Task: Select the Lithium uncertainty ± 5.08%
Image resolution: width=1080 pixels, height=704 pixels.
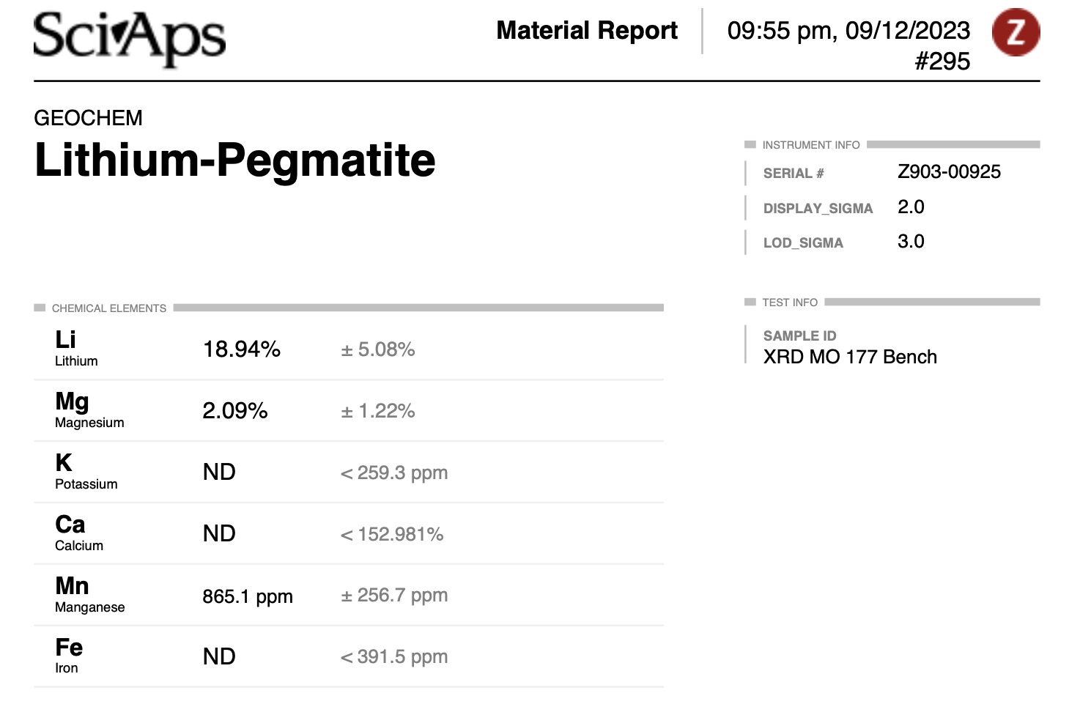Action: pos(378,349)
